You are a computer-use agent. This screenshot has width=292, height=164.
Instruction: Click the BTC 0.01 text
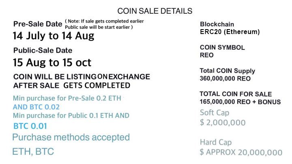coord(30,126)
